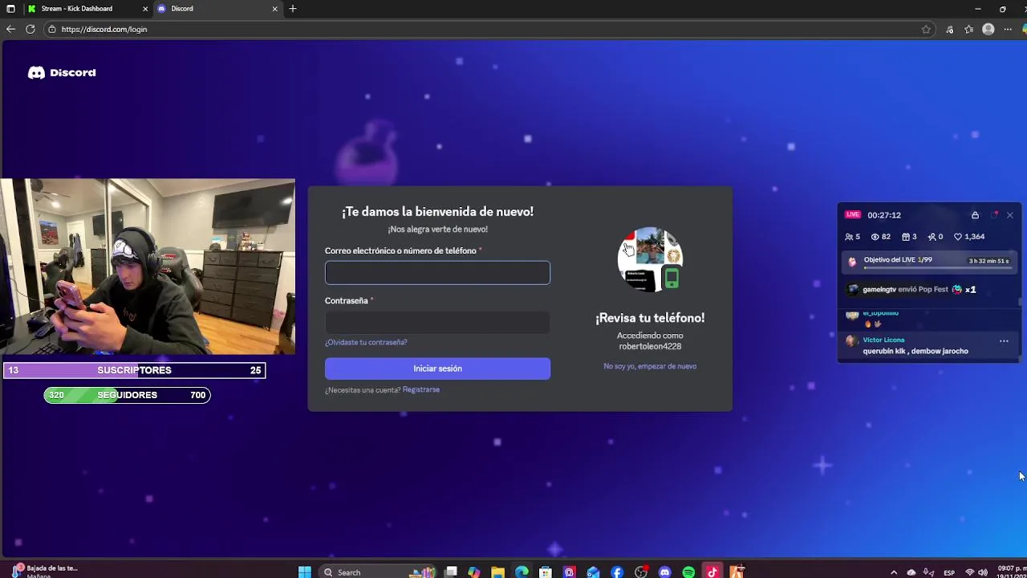Screen dimensions: 1027x578
Task: Open Spotify from the taskbar
Action: 688,572
